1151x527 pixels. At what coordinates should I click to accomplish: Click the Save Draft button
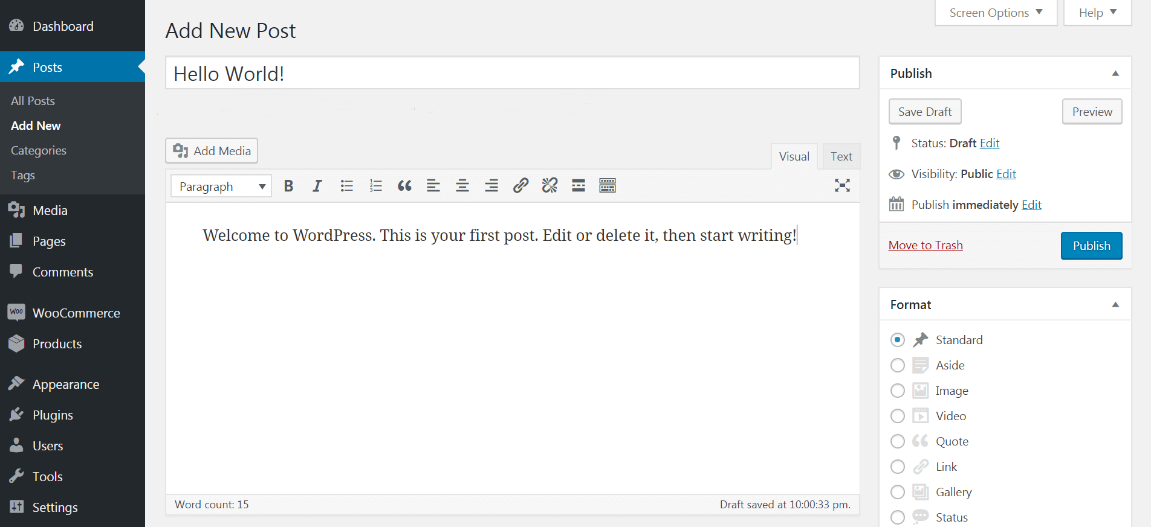click(x=925, y=112)
